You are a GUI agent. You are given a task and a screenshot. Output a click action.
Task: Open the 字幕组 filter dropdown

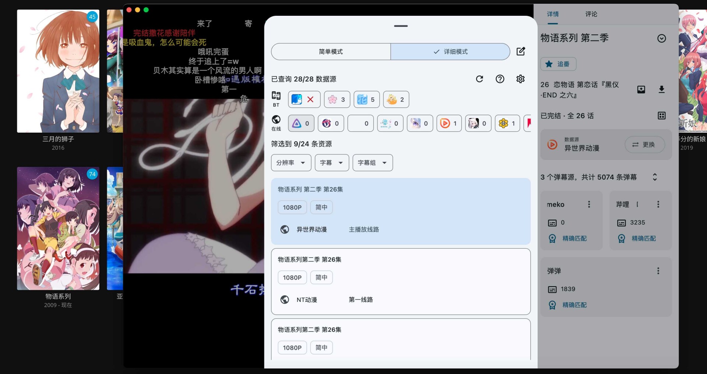pos(373,163)
